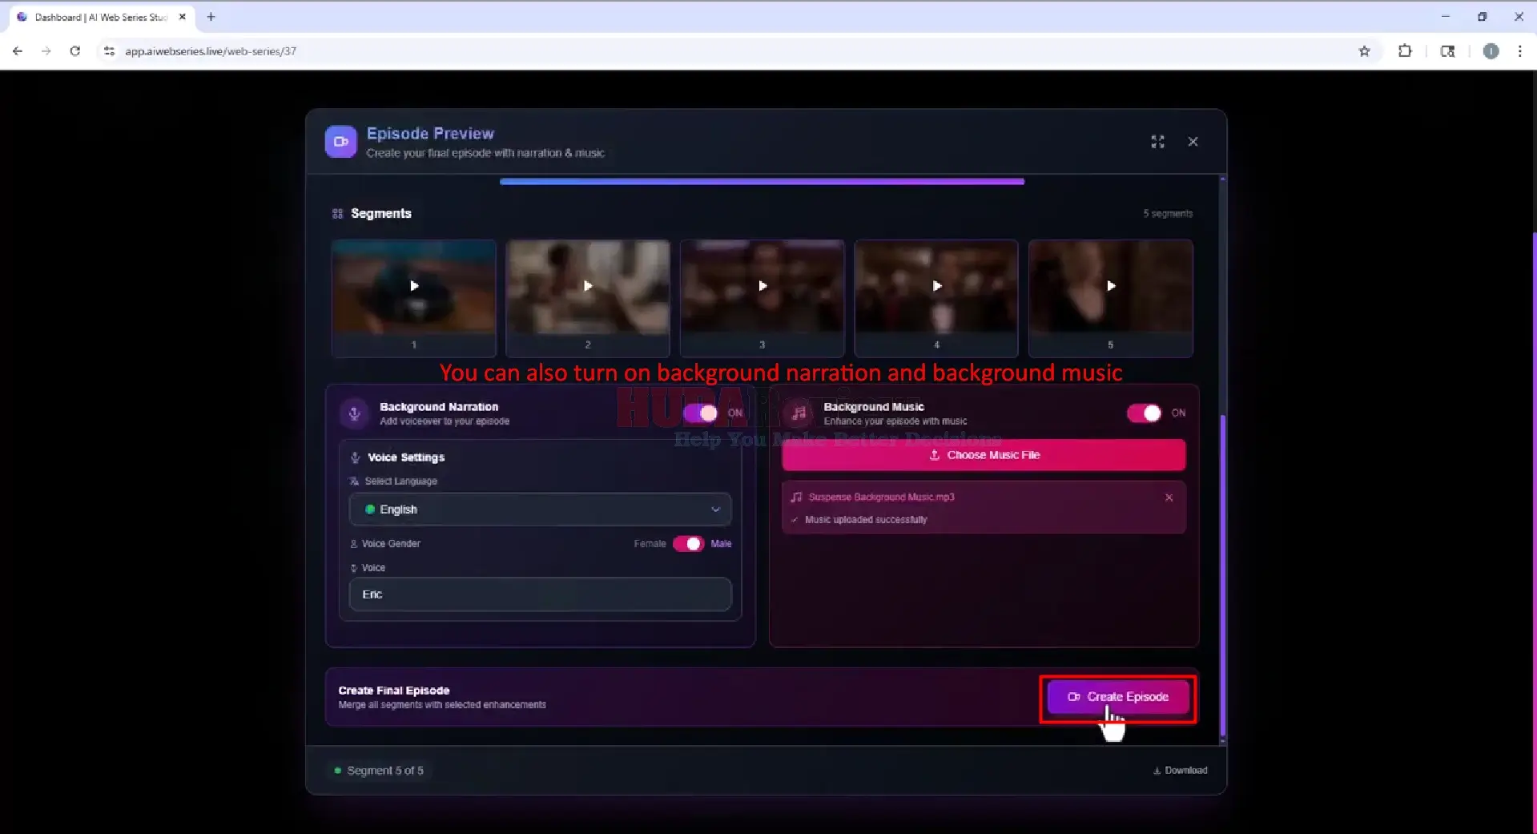This screenshot has height=834, width=1537.
Task: Click the Segments grid icon
Action: [337, 214]
